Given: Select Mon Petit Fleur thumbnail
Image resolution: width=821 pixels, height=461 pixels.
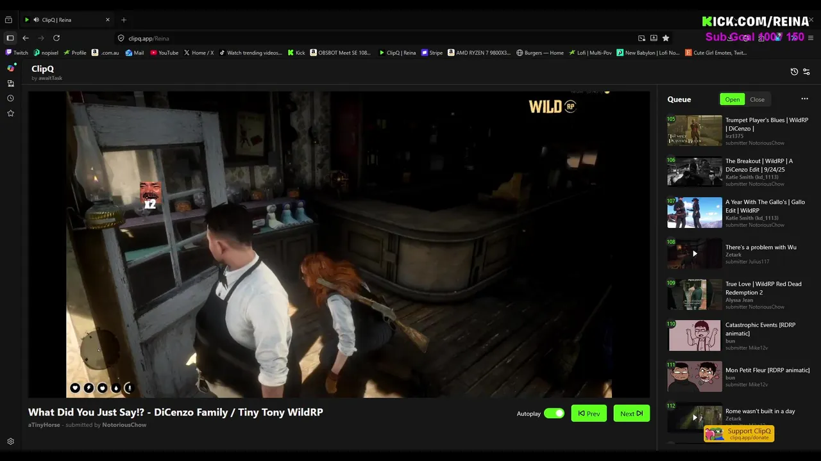Looking at the screenshot, I should (695, 376).
